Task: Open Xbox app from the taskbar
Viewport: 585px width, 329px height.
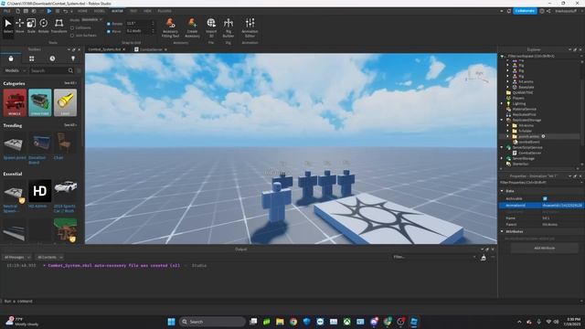Action: 347,322
